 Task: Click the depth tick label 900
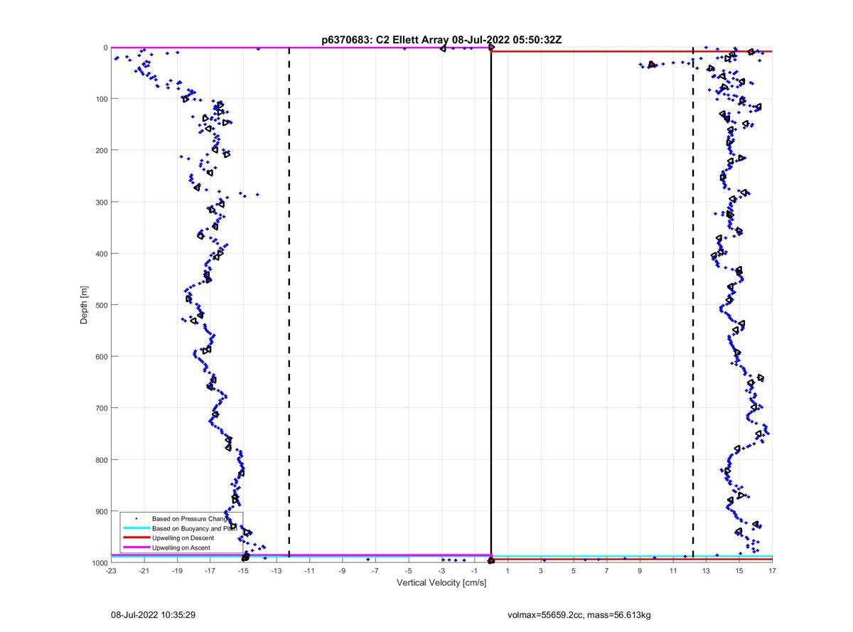pyautogui.click(x=102, y=511)
